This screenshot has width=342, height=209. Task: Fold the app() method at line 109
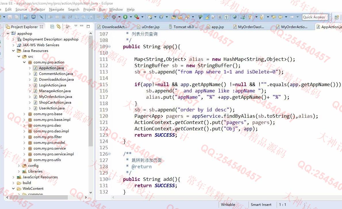pyautogui.click(x=109, y=47)
